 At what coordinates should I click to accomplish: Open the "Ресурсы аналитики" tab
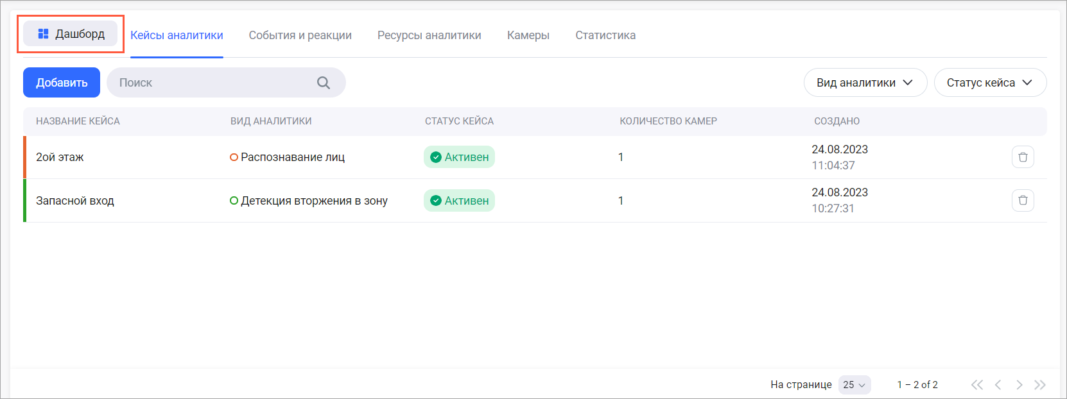point(429,35)
